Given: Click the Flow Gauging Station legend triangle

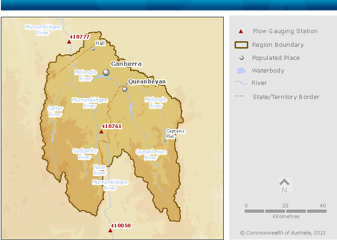Looking at the screenshot, I should point(241,31).
